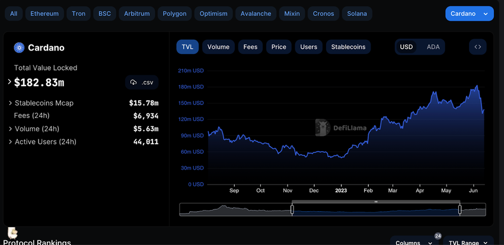Click the $15.78m stablecoins value
Screen dimensions: 504x245
pyautogui.click(x=143, y=103)
